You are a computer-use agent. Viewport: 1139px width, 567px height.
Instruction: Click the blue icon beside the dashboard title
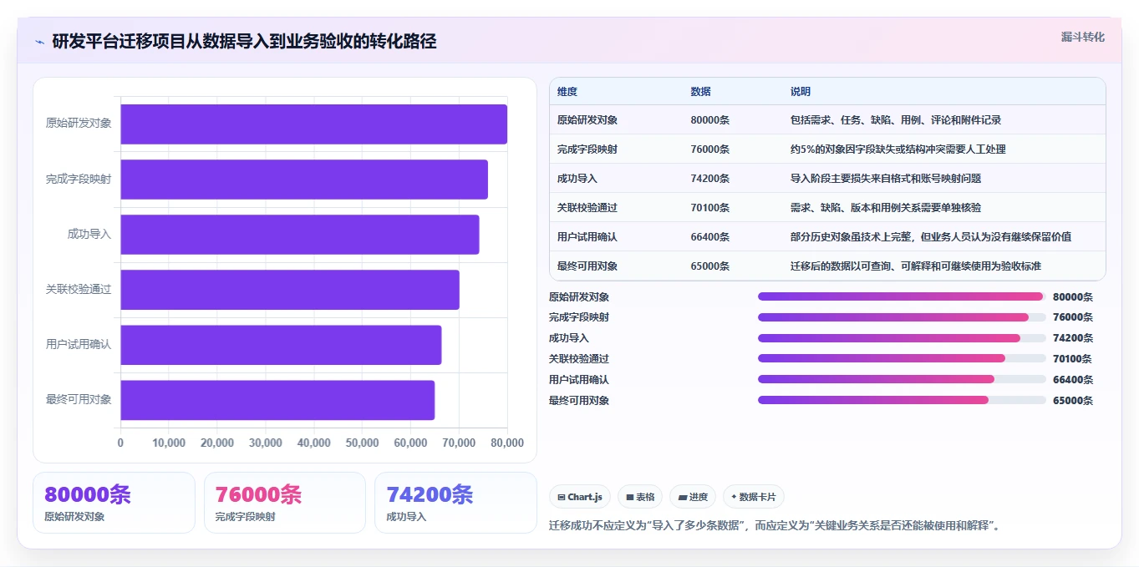(39, 42)
